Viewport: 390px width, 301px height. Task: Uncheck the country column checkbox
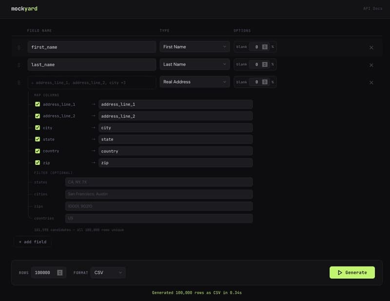38,151
